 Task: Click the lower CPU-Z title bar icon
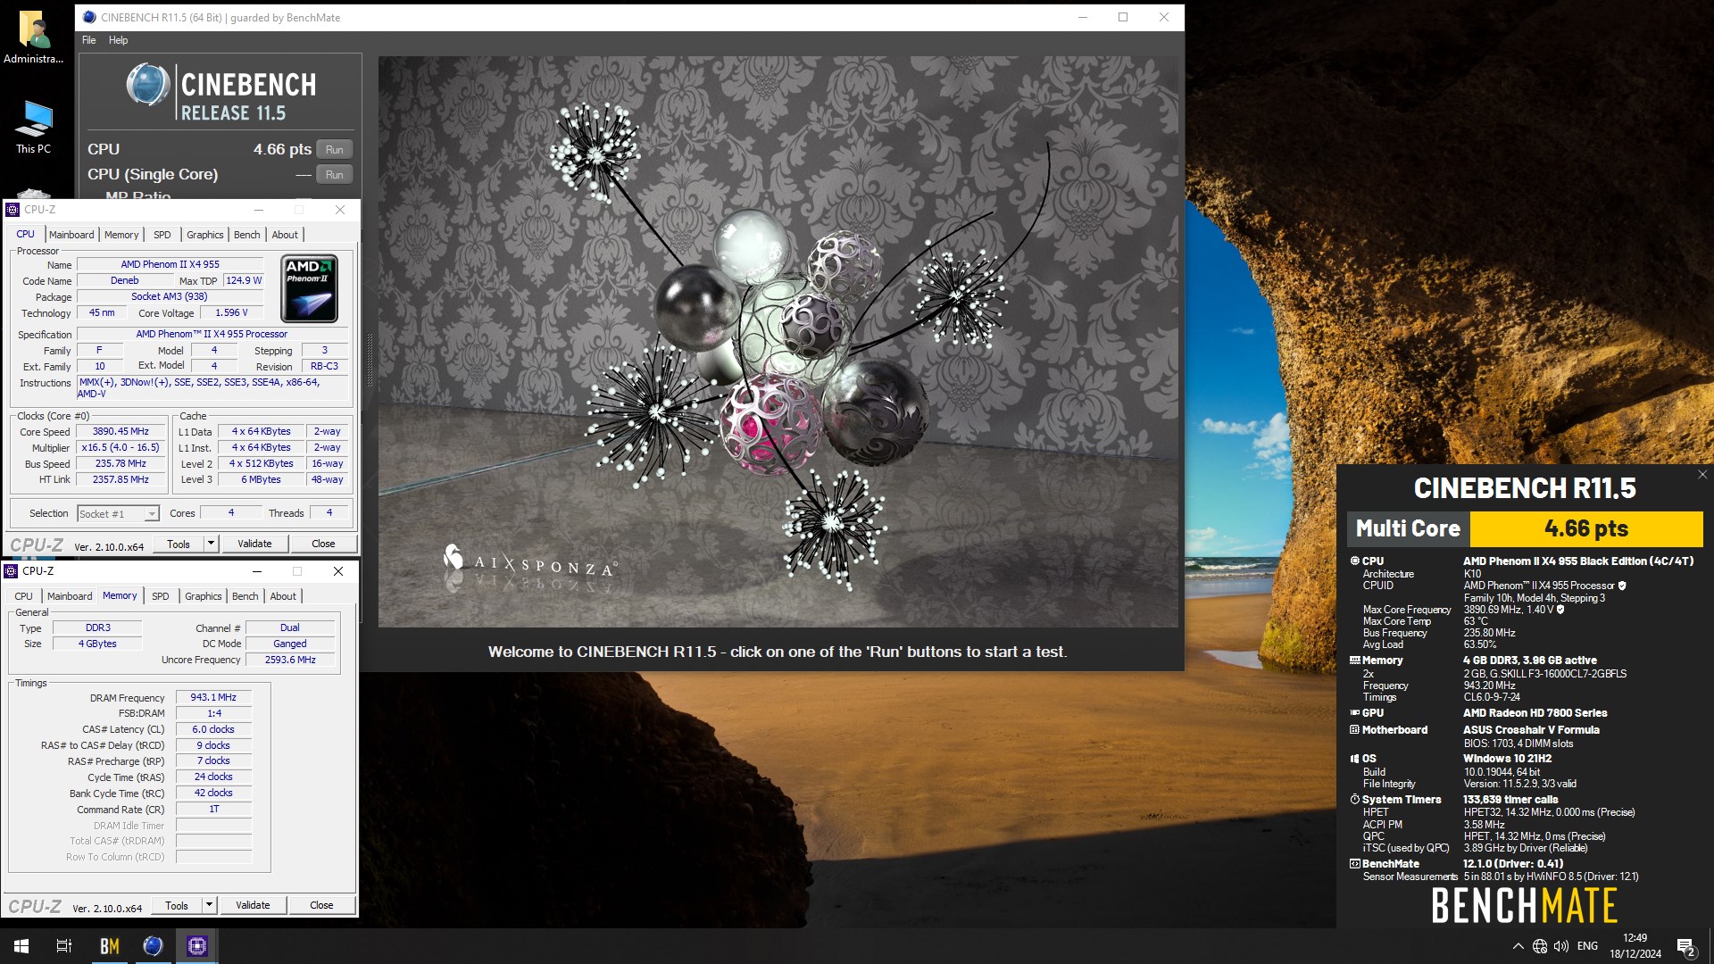pyautogui.click(x=11, y=571)
